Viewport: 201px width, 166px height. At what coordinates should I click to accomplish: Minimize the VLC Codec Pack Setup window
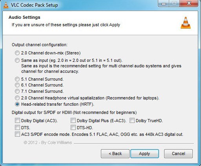164,4
